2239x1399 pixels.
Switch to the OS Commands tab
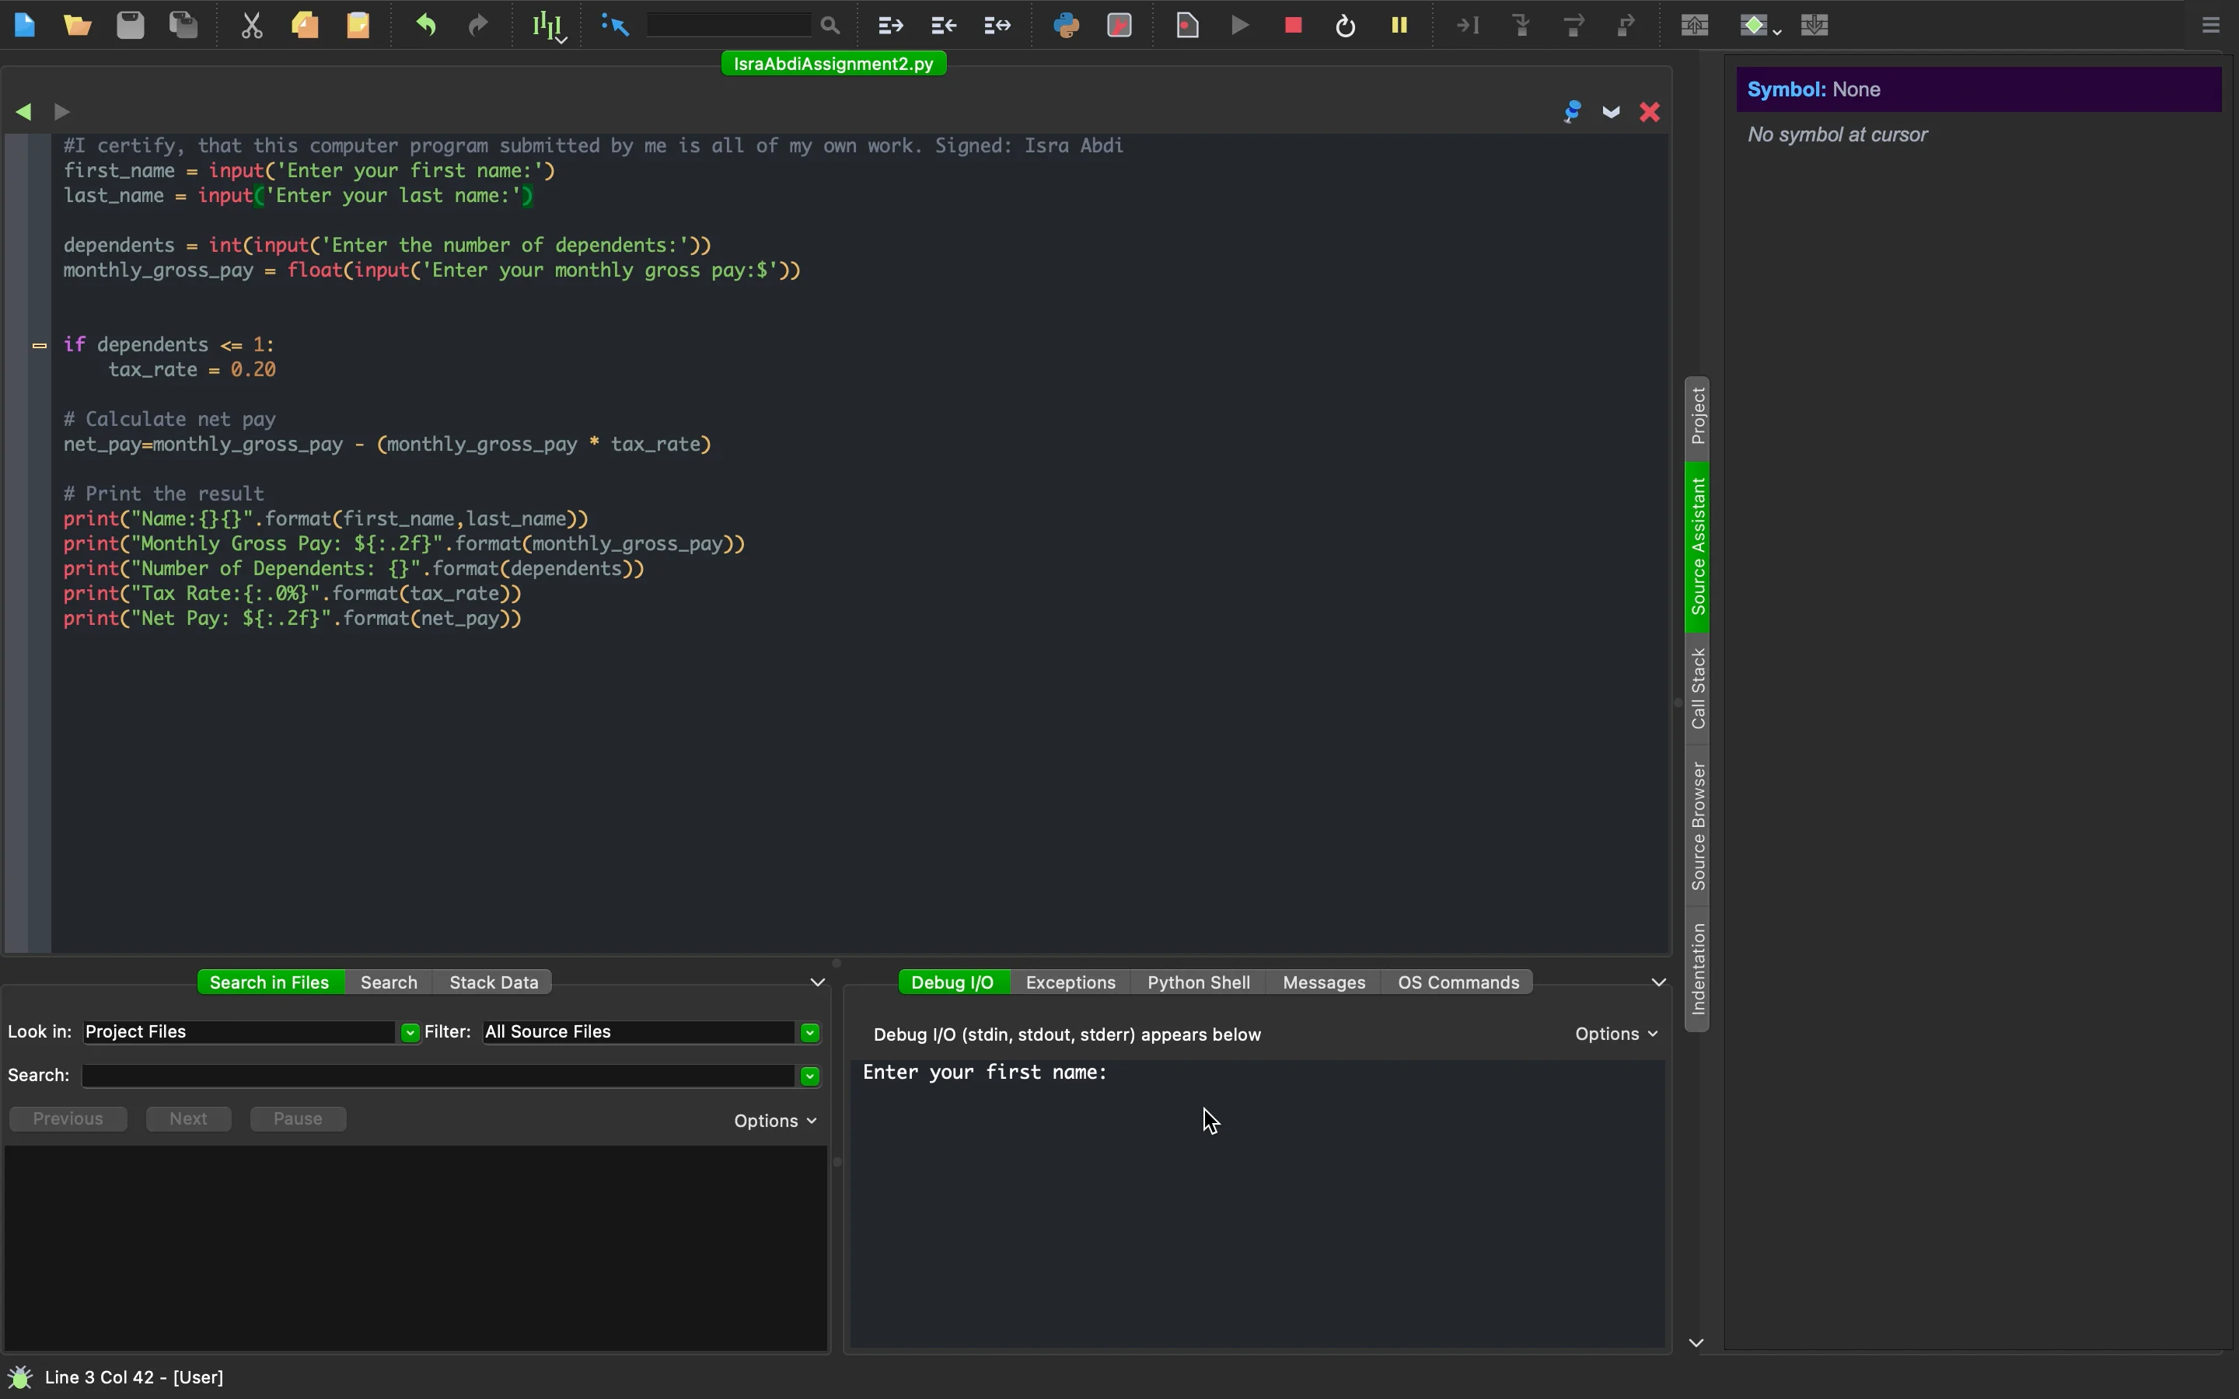click(x=1458, y=982)
